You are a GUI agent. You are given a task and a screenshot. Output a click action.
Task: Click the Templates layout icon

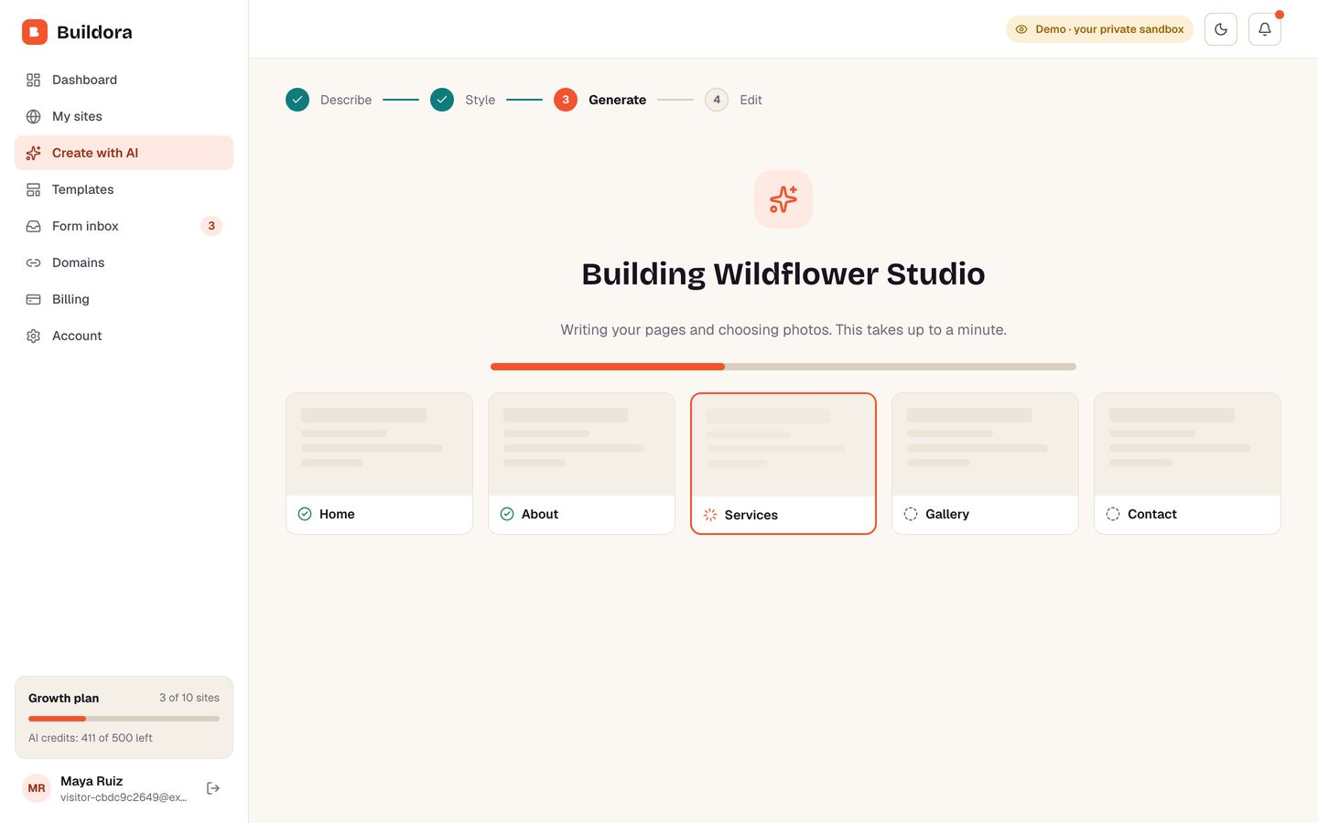point(34,189)
